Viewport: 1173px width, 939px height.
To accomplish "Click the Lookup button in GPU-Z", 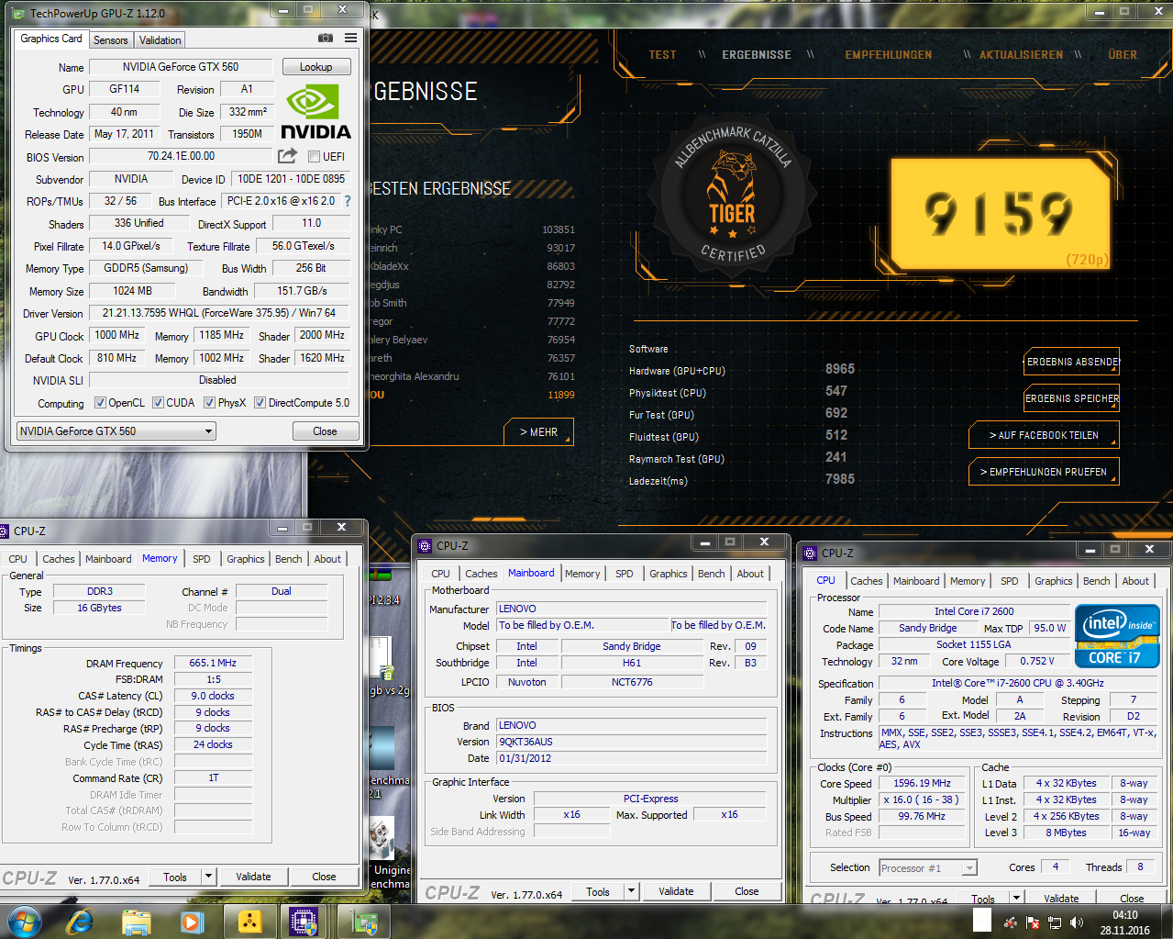I will pyautogui.click(x=315, y=67).
